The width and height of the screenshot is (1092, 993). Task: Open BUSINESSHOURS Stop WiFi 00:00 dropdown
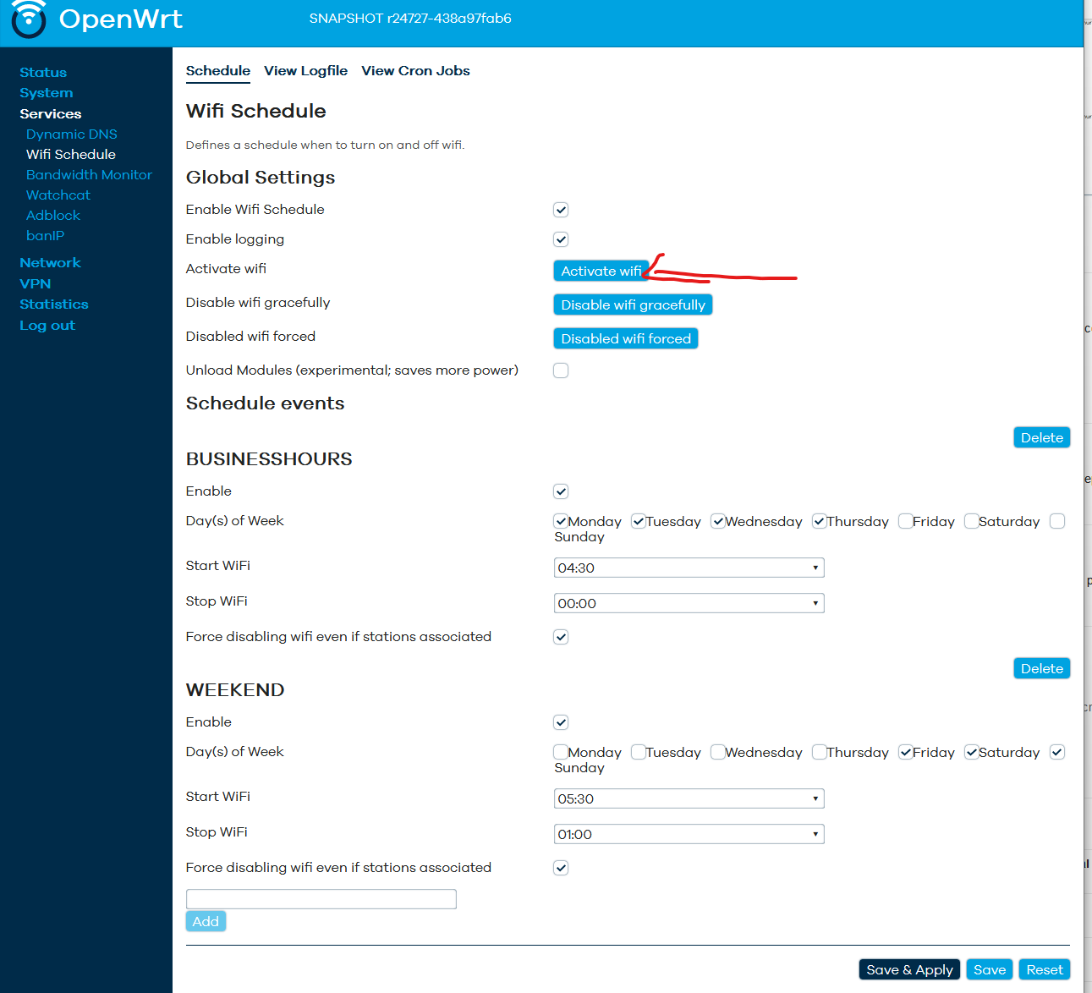coord(689,603)
